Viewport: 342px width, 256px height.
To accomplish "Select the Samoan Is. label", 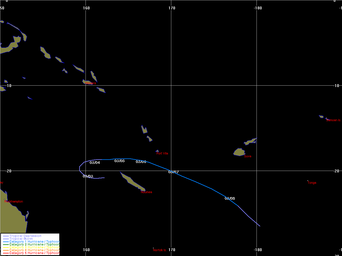I will [333, 120].
